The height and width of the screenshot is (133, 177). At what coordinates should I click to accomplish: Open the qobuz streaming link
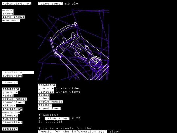tap(44, 99)
